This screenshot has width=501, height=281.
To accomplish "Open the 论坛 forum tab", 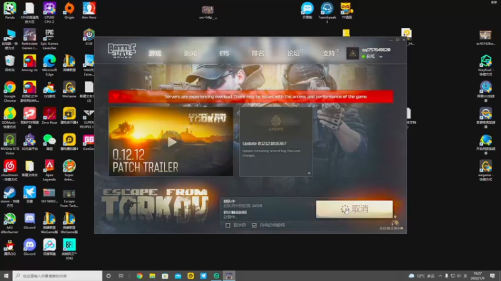I will point(293,53).
